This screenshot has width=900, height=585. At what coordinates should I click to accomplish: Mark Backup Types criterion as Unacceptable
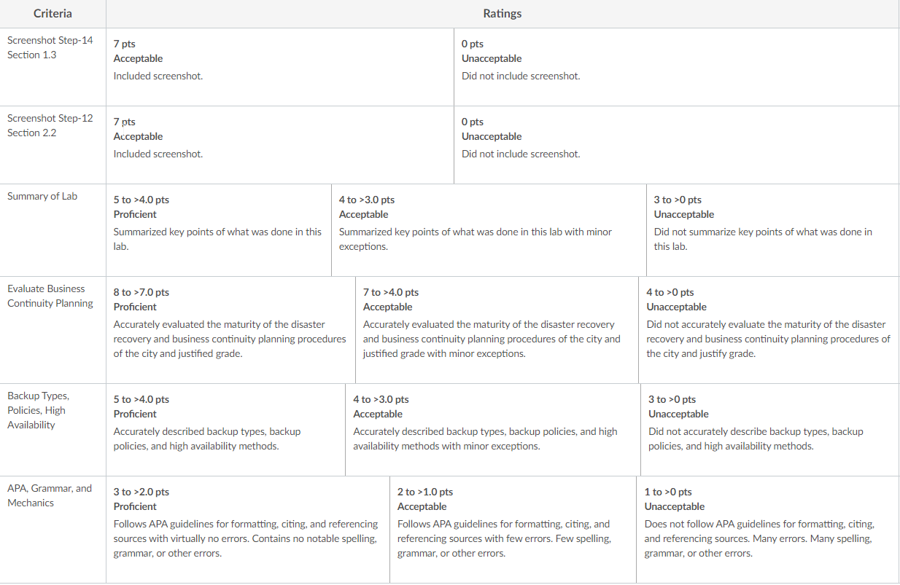click(x=770, y=430)
